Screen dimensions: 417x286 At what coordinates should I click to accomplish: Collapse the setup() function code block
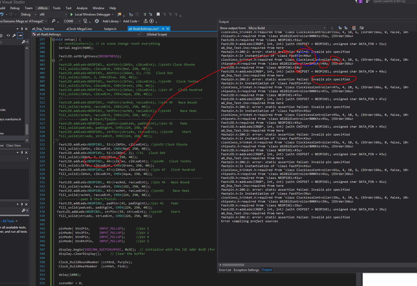(53, 39)
